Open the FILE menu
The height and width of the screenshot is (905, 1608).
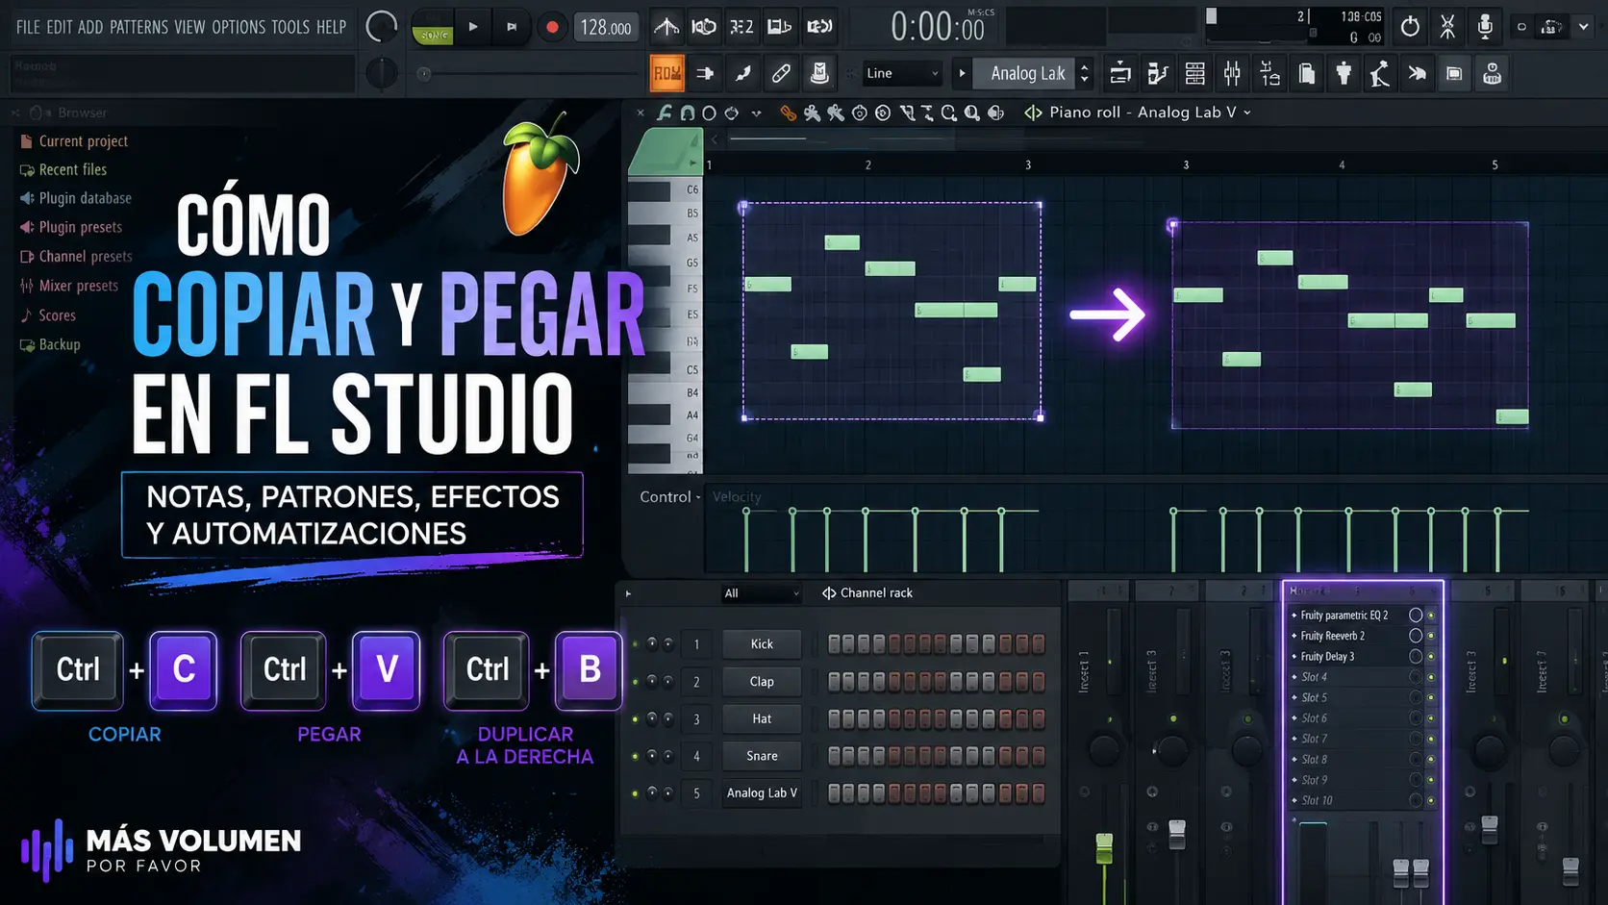coord(28,27)
